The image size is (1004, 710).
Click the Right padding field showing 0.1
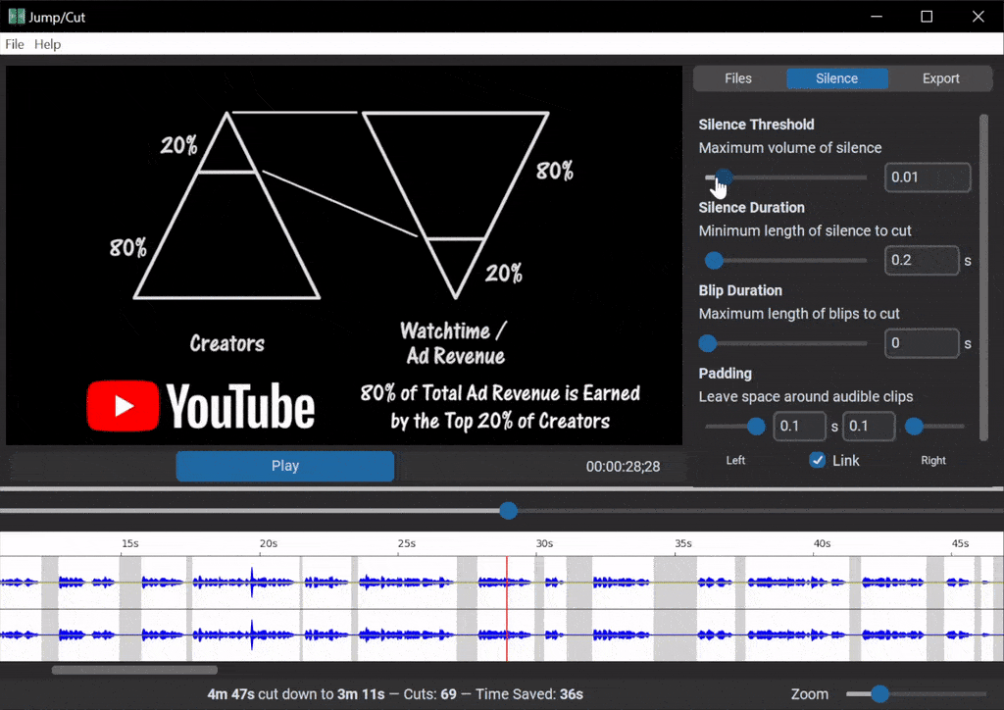(868, 426)
